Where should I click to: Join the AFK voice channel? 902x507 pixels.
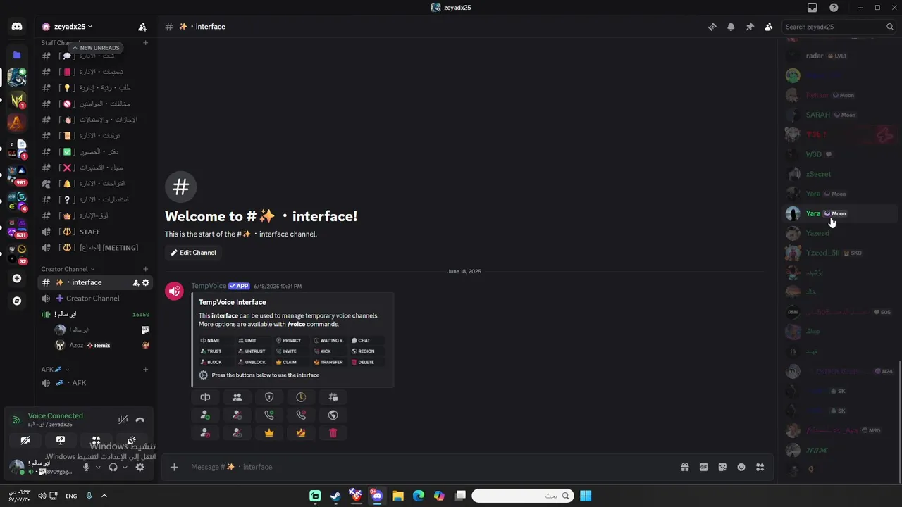pos(95,383)
